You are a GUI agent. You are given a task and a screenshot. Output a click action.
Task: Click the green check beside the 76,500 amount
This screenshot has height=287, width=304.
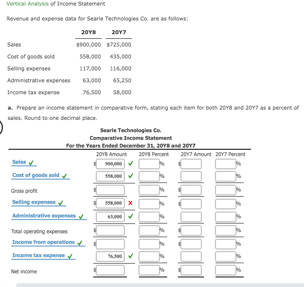(x=131, y=256)
